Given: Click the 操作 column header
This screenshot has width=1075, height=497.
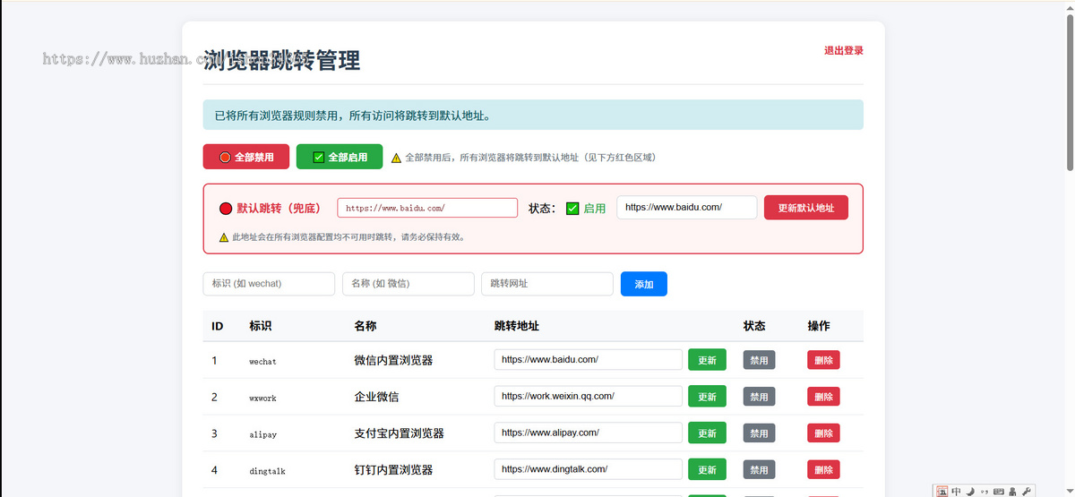Looking at the screenshot, I should (819, 326).
